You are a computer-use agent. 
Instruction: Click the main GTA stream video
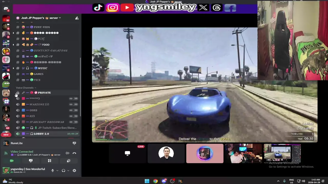(x=204, y=85)
